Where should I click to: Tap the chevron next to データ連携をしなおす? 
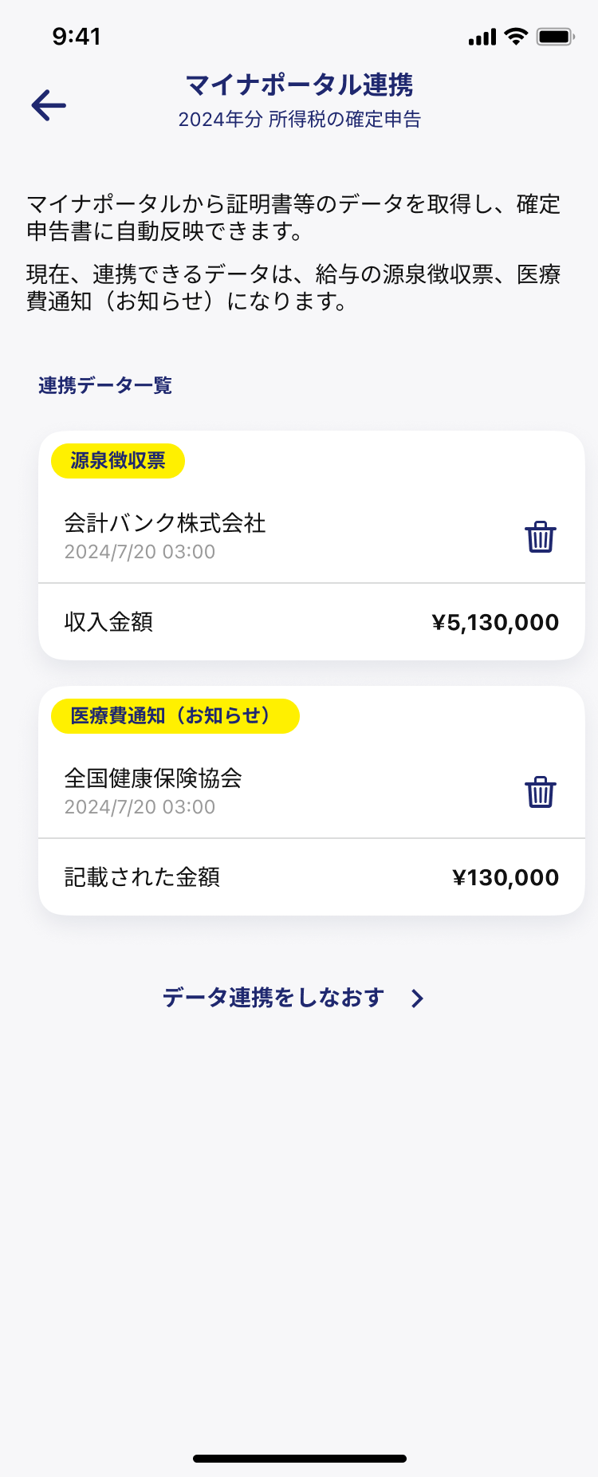pos(417,998)
